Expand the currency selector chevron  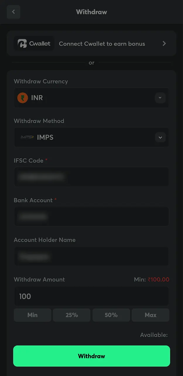coord(160,98)
